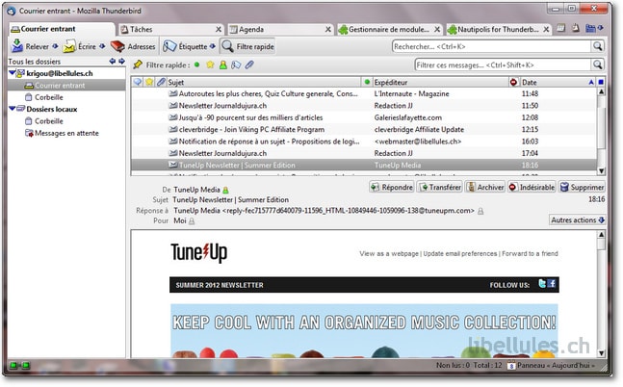Open Jusqu'à -90 pourcent message
The width and height of the screenshot is (623, 387).
(x=364, y=117)
